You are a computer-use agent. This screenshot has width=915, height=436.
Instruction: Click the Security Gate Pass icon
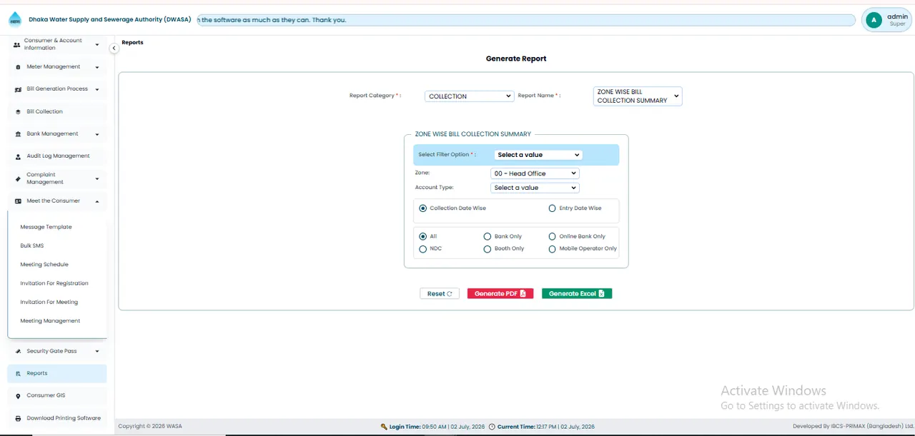(18, 351)
